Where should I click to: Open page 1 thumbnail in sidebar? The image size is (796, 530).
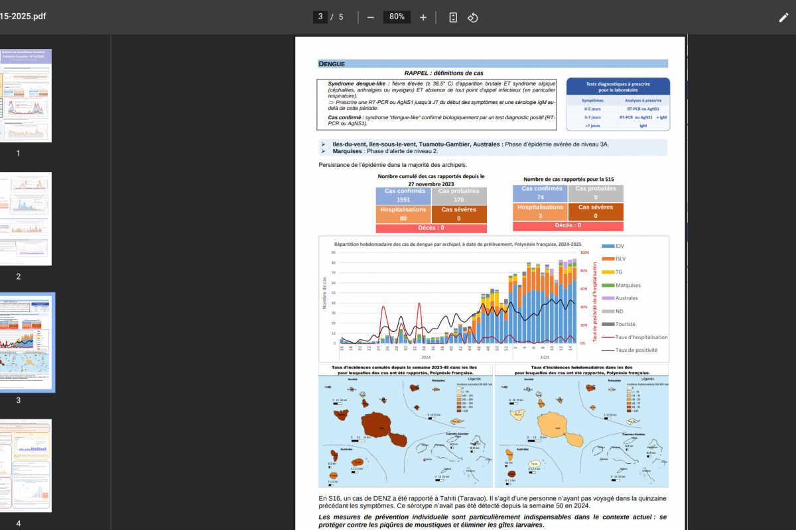25,95
